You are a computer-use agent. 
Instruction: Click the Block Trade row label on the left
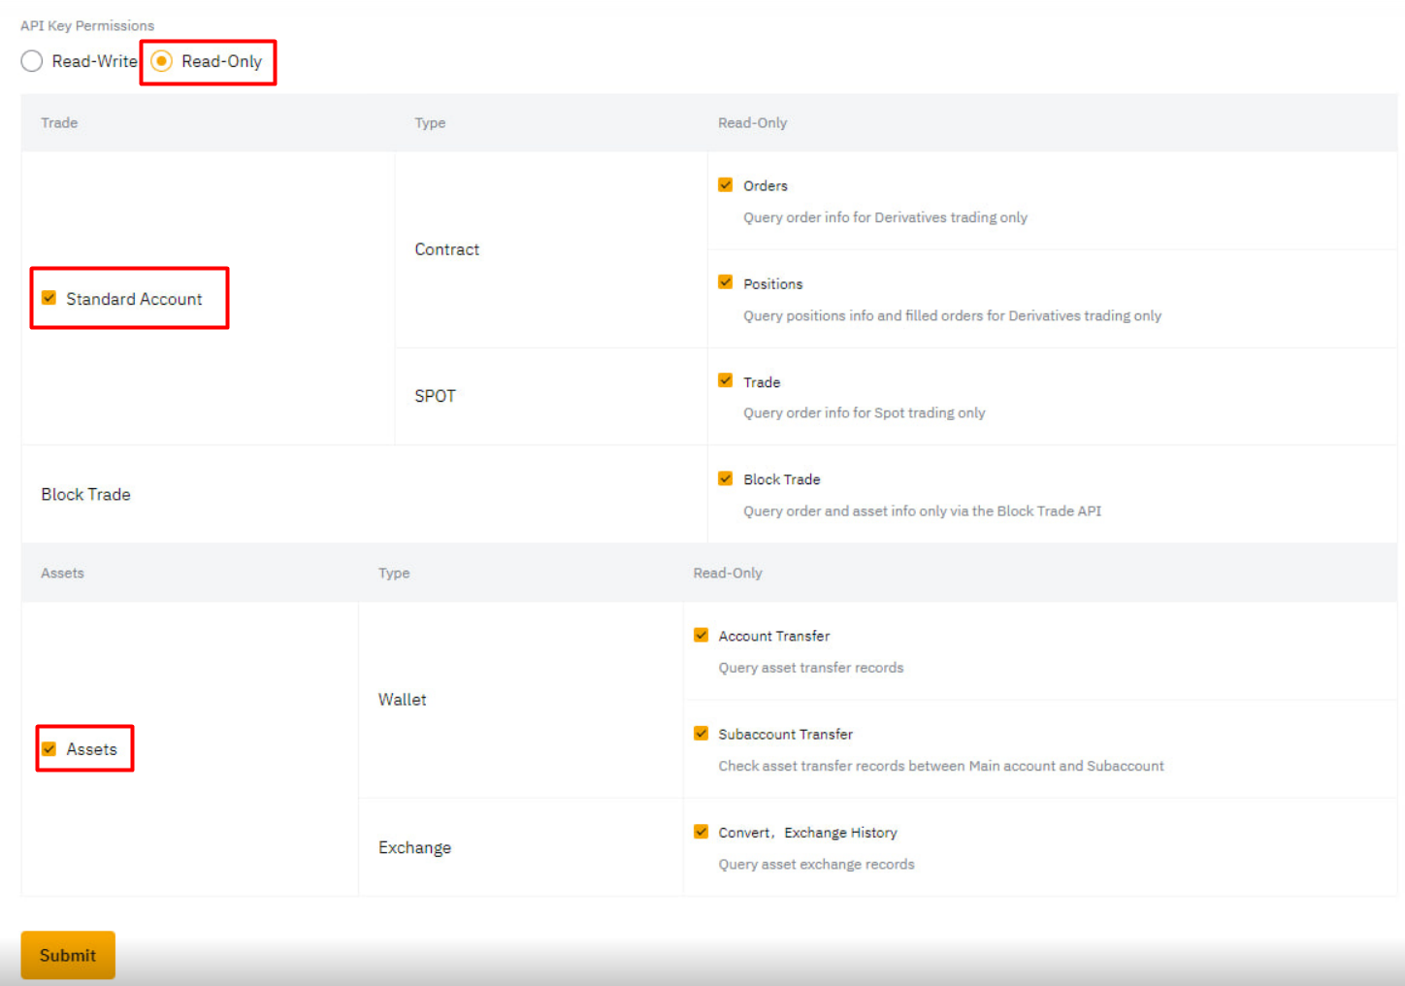(x=85, y=494)
